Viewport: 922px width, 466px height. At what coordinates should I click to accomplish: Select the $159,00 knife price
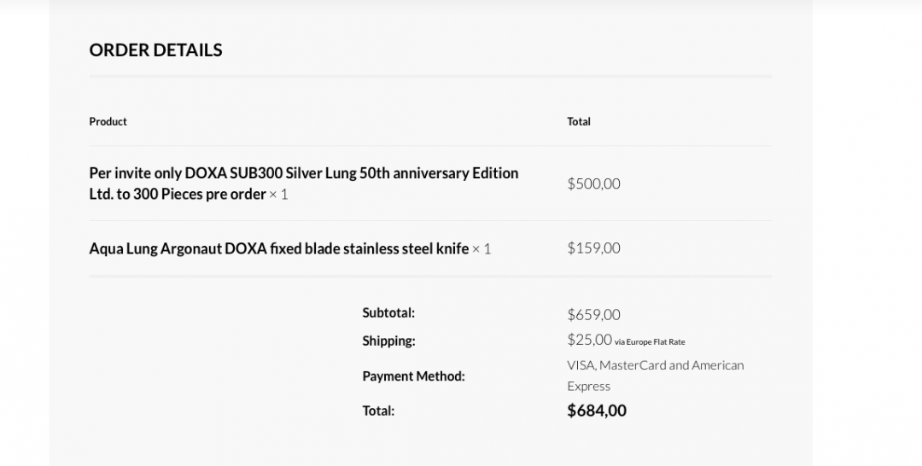pos(593,248)
